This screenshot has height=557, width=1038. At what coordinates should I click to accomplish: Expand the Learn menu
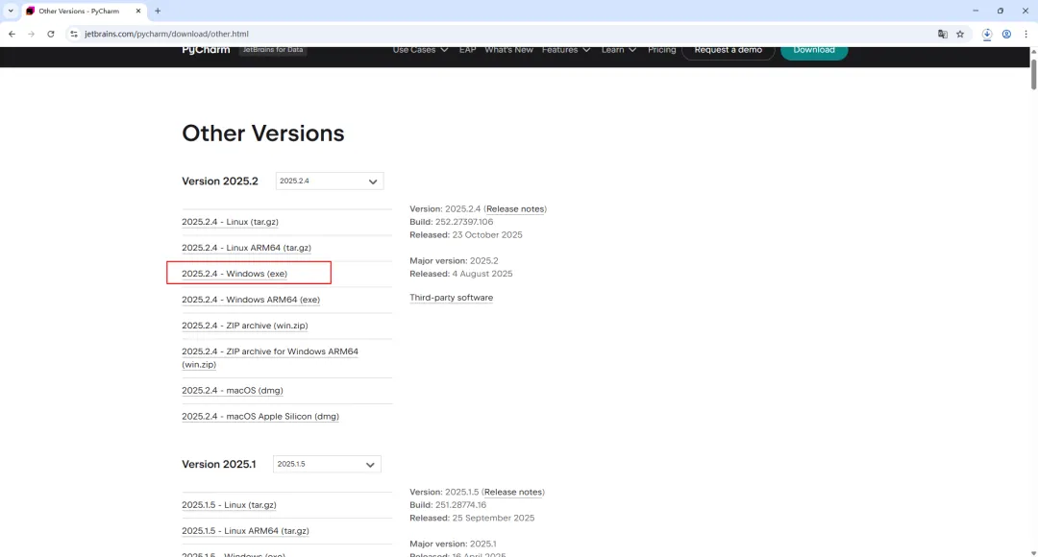pyautogui.click(x=618, y=50)
